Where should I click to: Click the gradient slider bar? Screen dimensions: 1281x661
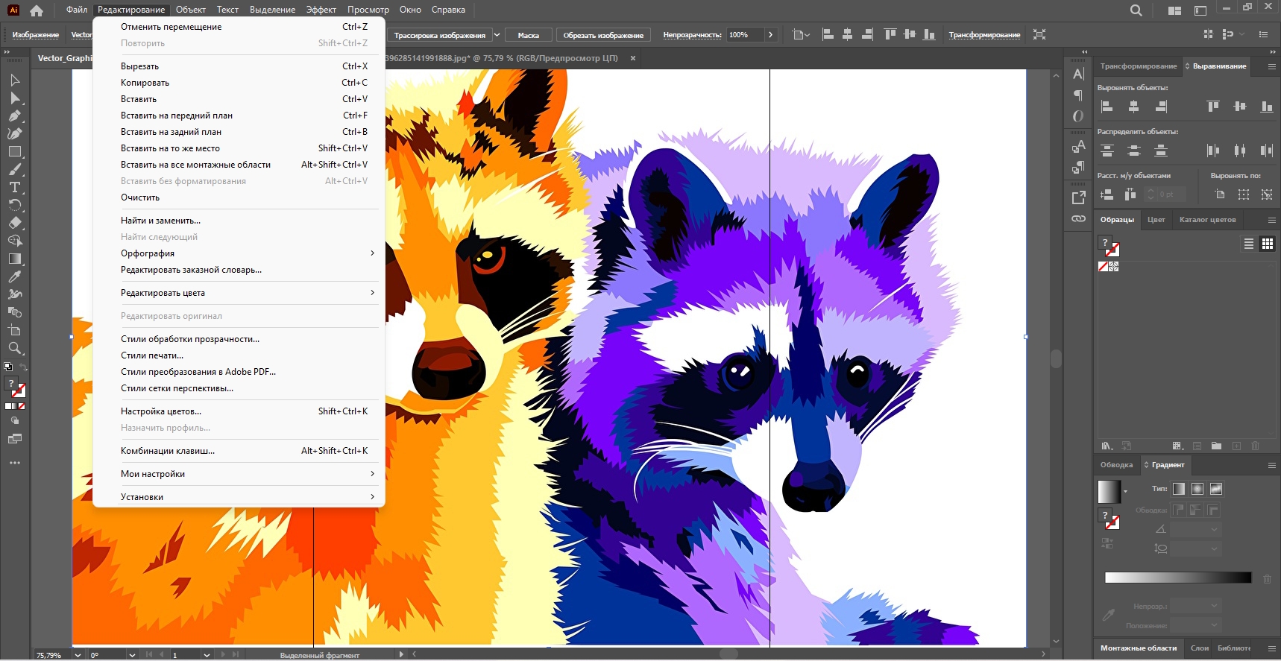pyautogui.click(x=1177, y=578)
